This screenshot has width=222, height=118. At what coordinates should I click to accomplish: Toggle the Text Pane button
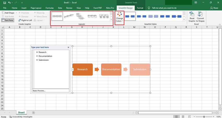8,20
